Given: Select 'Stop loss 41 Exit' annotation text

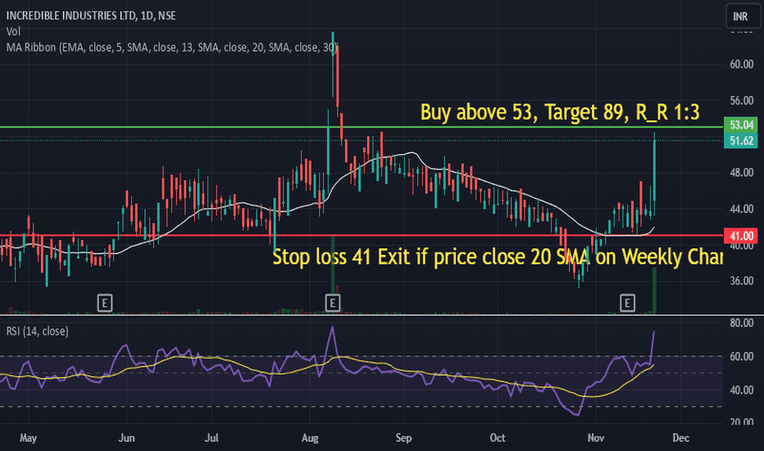Looking at the screenshot, I should point(498,257).
